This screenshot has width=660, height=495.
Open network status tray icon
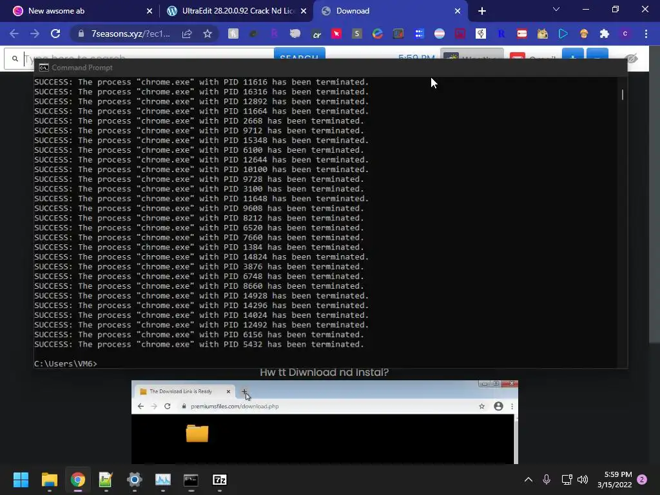[x=567, y=480]
